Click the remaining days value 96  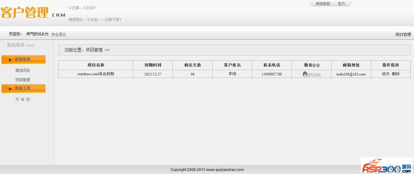(193, 74)
